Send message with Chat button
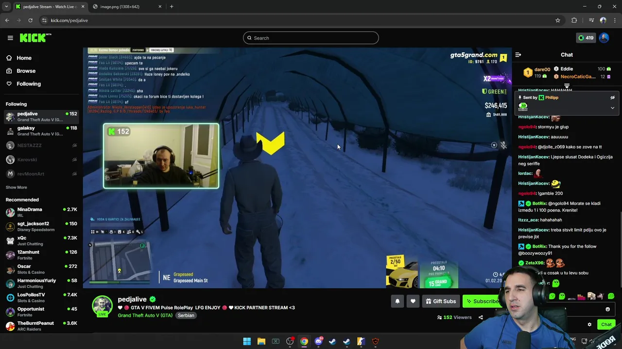This screenshot has width=622, height=349. pyautogui.click(x=606, y=325)
